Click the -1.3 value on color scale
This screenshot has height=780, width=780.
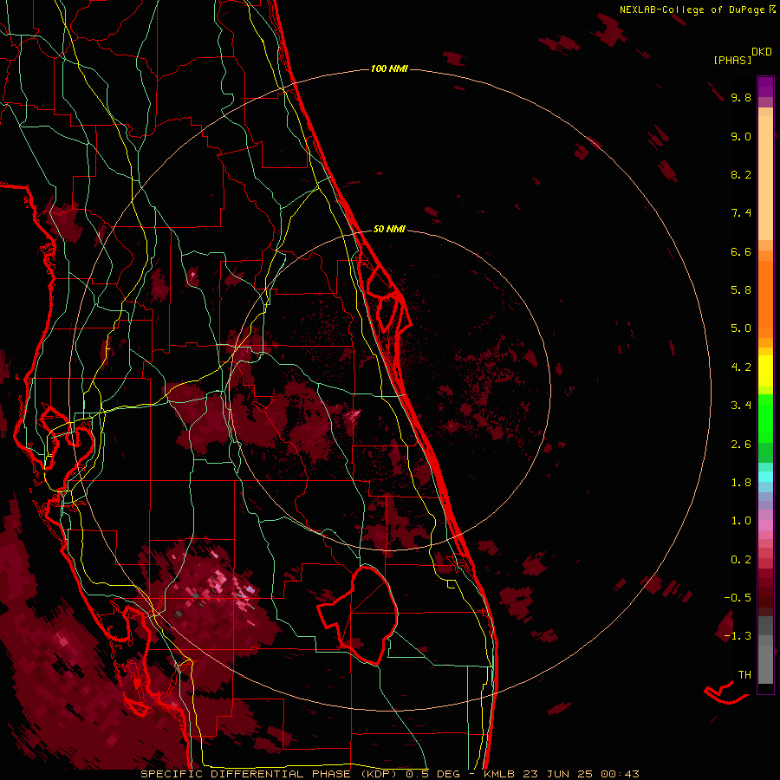(738, 636)
